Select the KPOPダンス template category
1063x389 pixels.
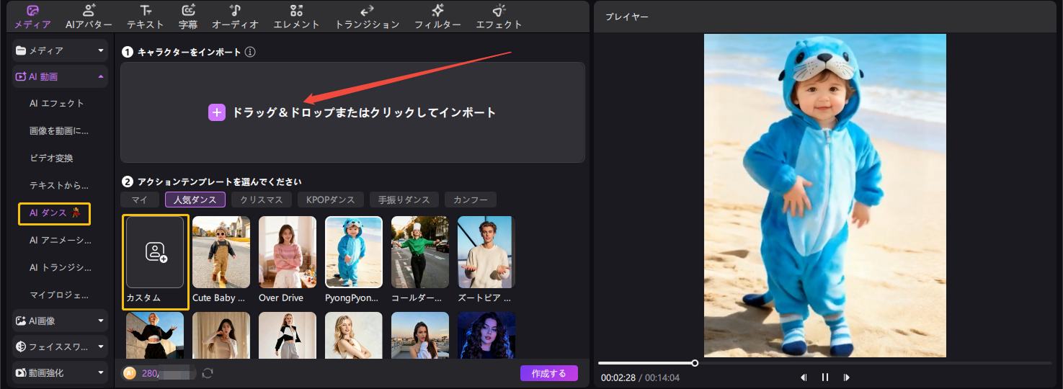pos(330,200)
